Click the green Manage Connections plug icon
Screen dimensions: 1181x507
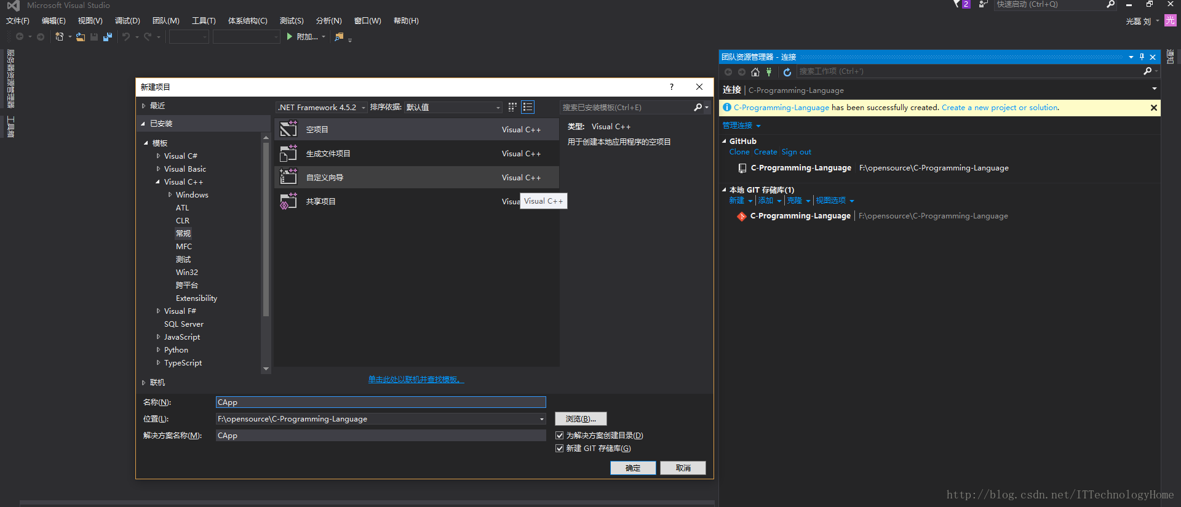(769, 72)
